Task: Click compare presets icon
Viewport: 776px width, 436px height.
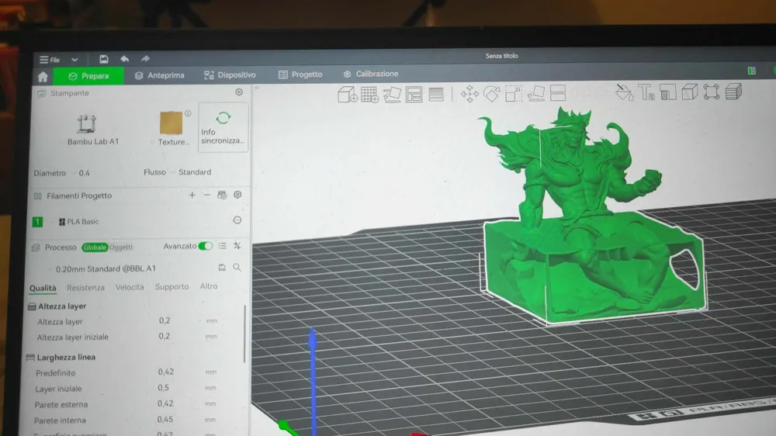Action: click(237, 246)
